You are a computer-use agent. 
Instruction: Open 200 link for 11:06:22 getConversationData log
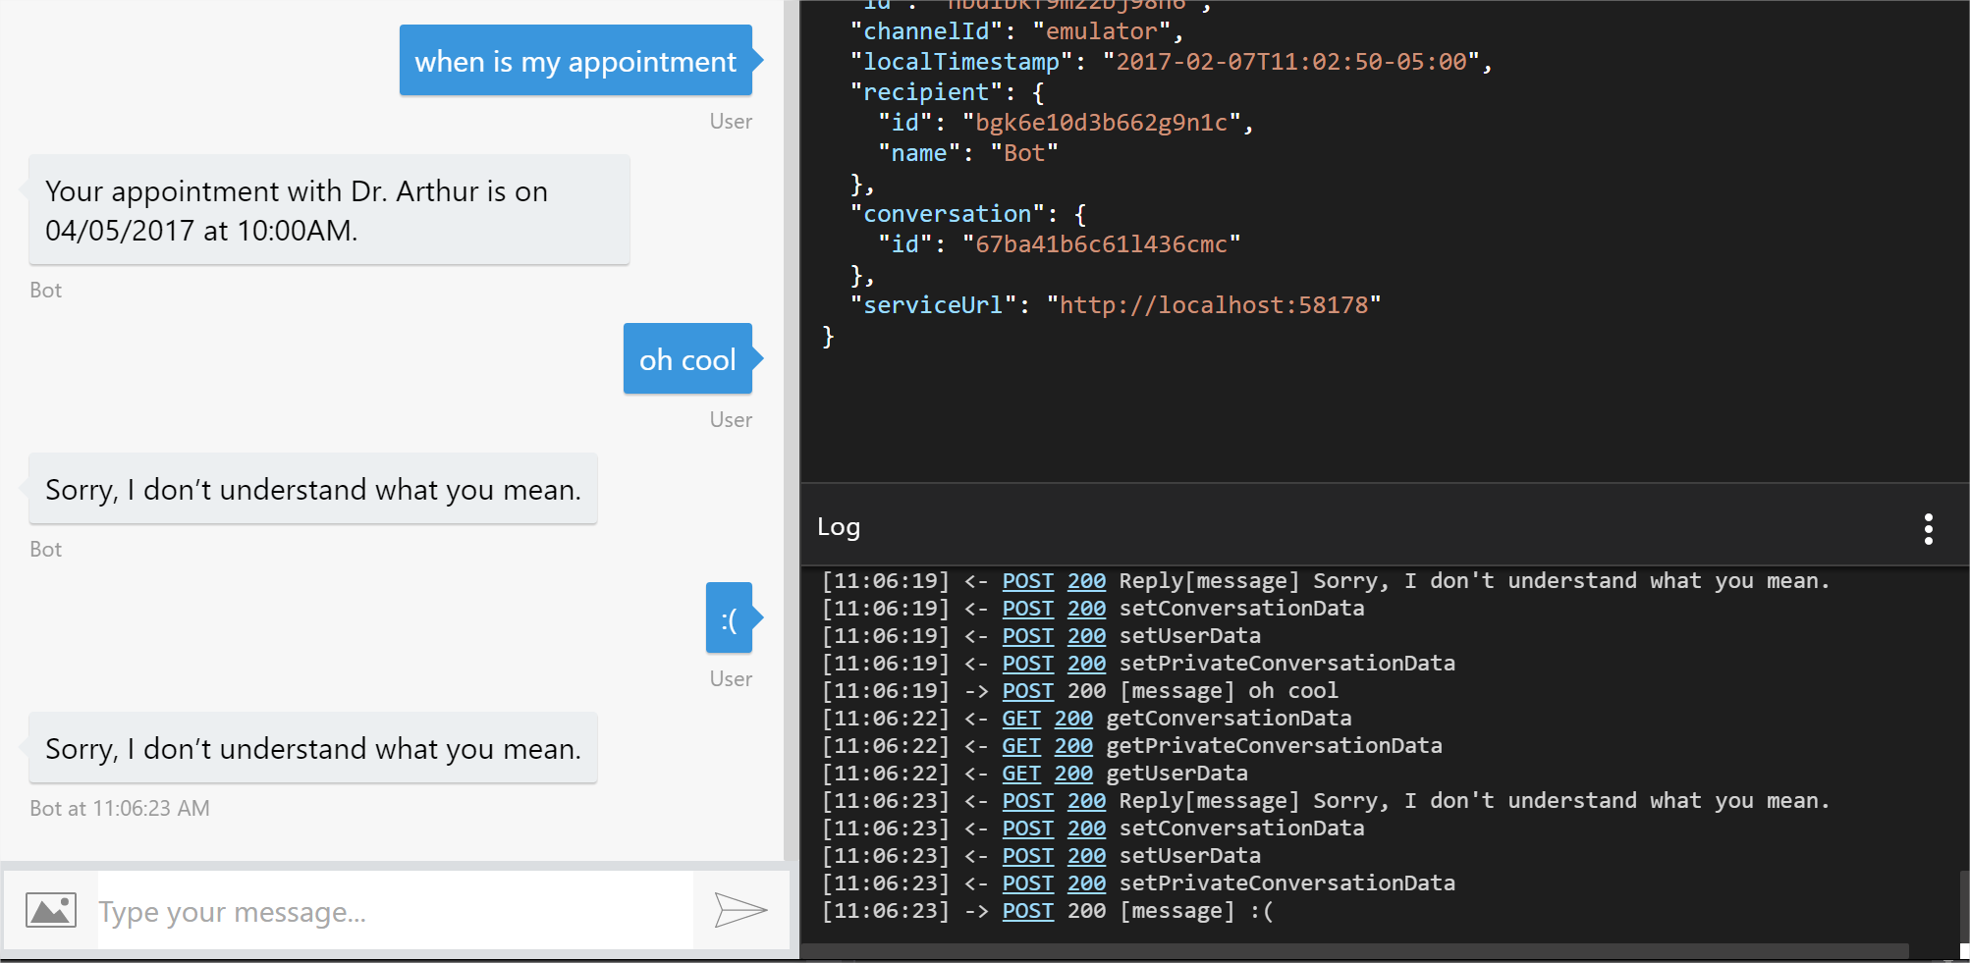click(x=1073, y=719)
